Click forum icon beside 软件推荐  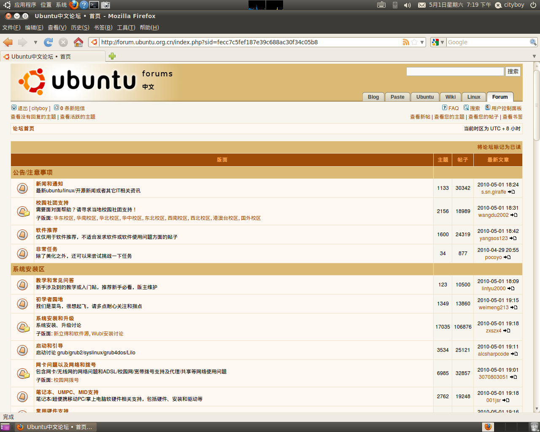(x=22, y=235)
